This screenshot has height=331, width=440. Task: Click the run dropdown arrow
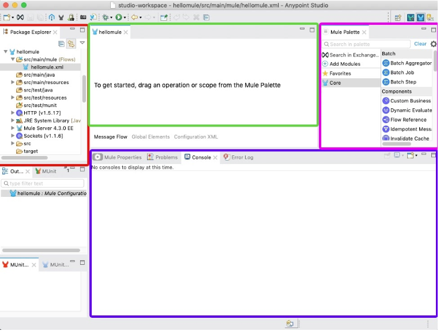(125, 18)
